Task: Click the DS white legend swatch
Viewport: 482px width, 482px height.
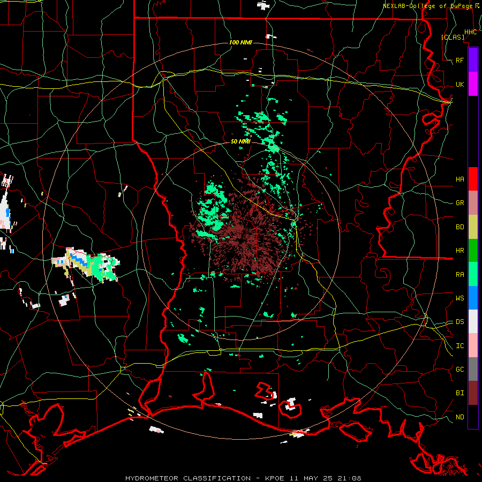Action: 473,321
